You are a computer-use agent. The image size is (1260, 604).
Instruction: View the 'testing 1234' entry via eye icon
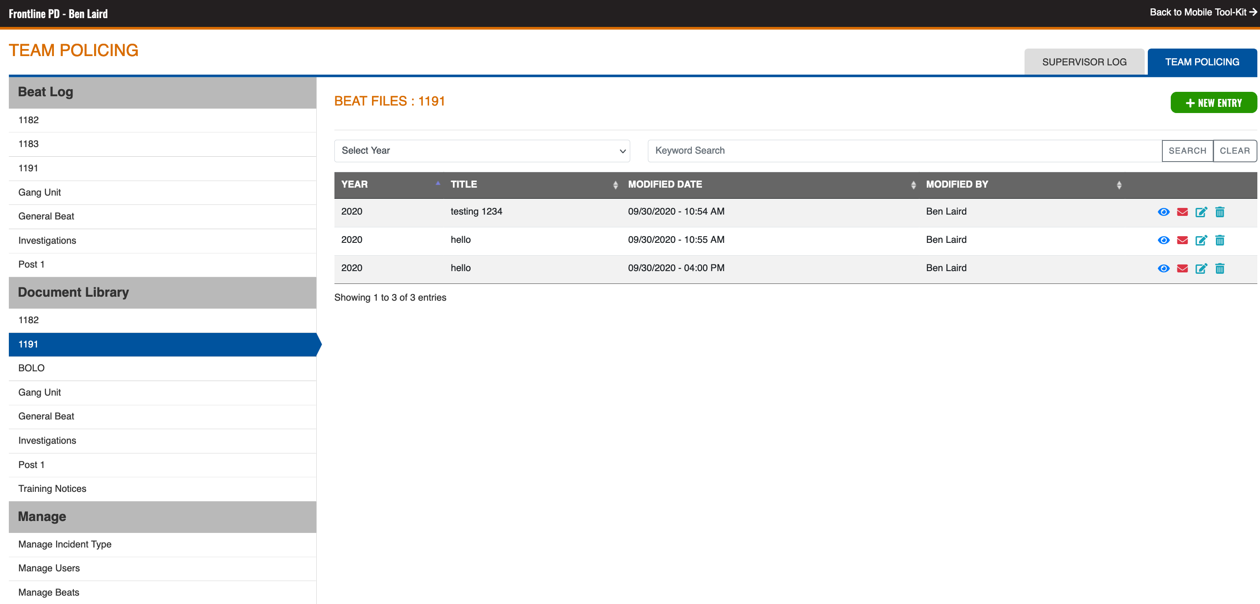click(x=1163, y=211)
